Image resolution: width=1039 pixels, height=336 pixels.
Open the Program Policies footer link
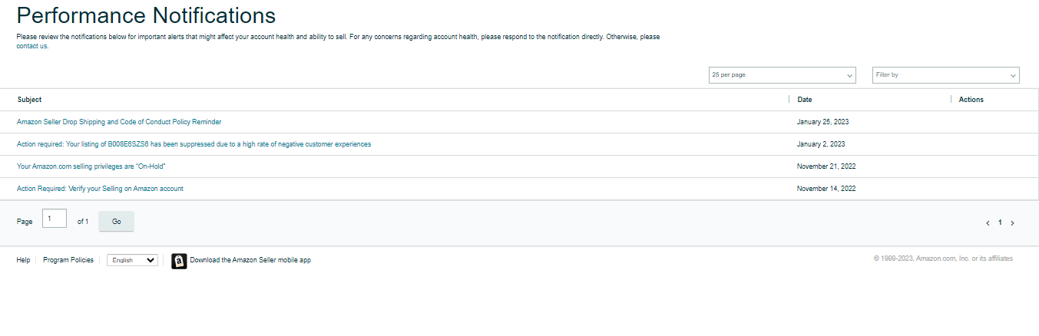[68, 260]
